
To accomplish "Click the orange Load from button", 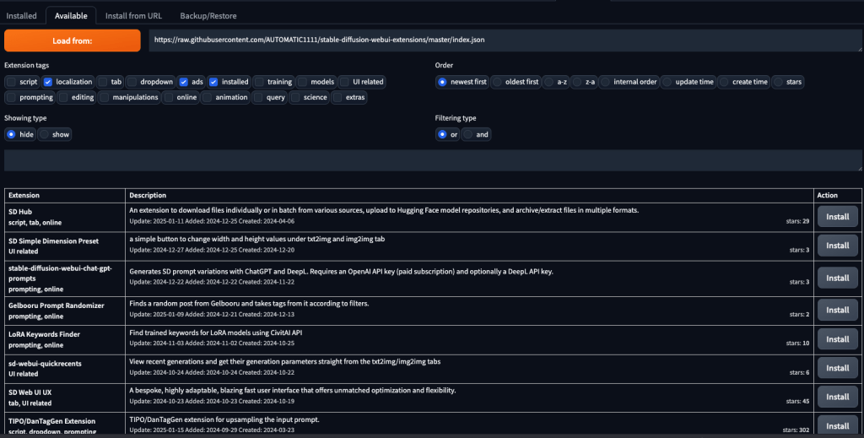I will click(x=73, y=41).
